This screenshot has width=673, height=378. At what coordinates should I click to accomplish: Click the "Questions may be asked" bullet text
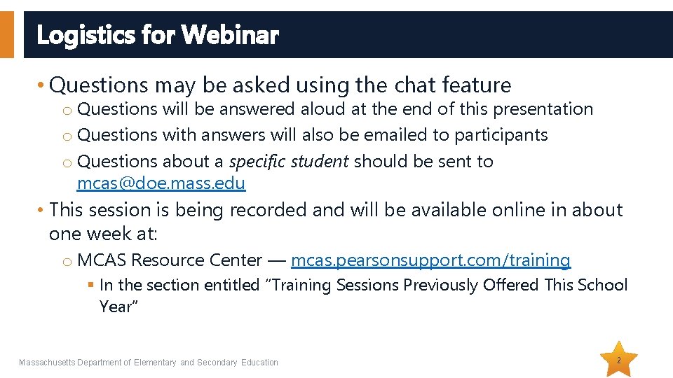click(280, 85)
